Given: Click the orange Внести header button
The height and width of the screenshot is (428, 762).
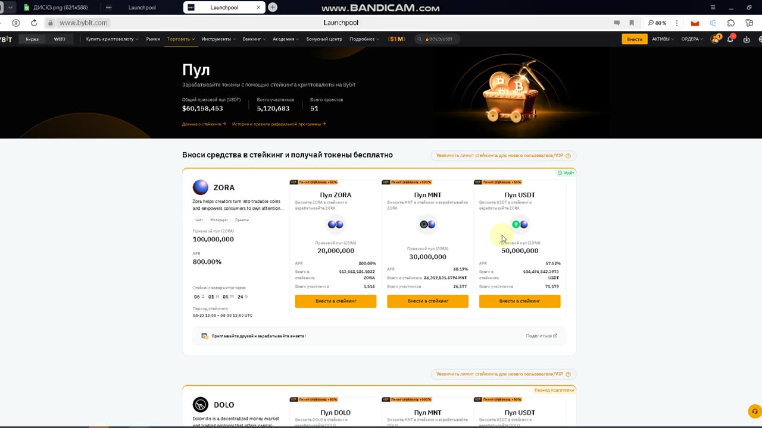Looking at the screenshot, I should (635, 39).
